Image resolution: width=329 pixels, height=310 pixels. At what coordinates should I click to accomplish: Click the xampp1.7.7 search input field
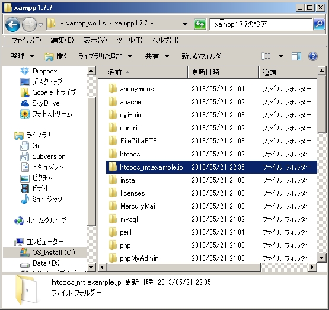(x=261, y=24)
